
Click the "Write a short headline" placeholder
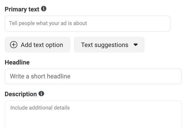(40, 76)
